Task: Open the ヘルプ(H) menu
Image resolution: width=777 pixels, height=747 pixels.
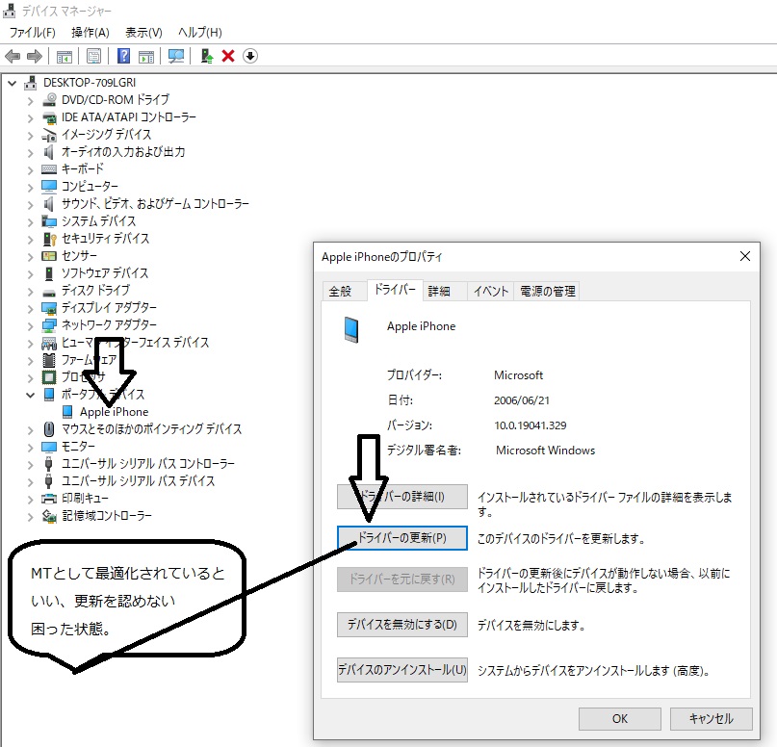Action: (199, 33)
